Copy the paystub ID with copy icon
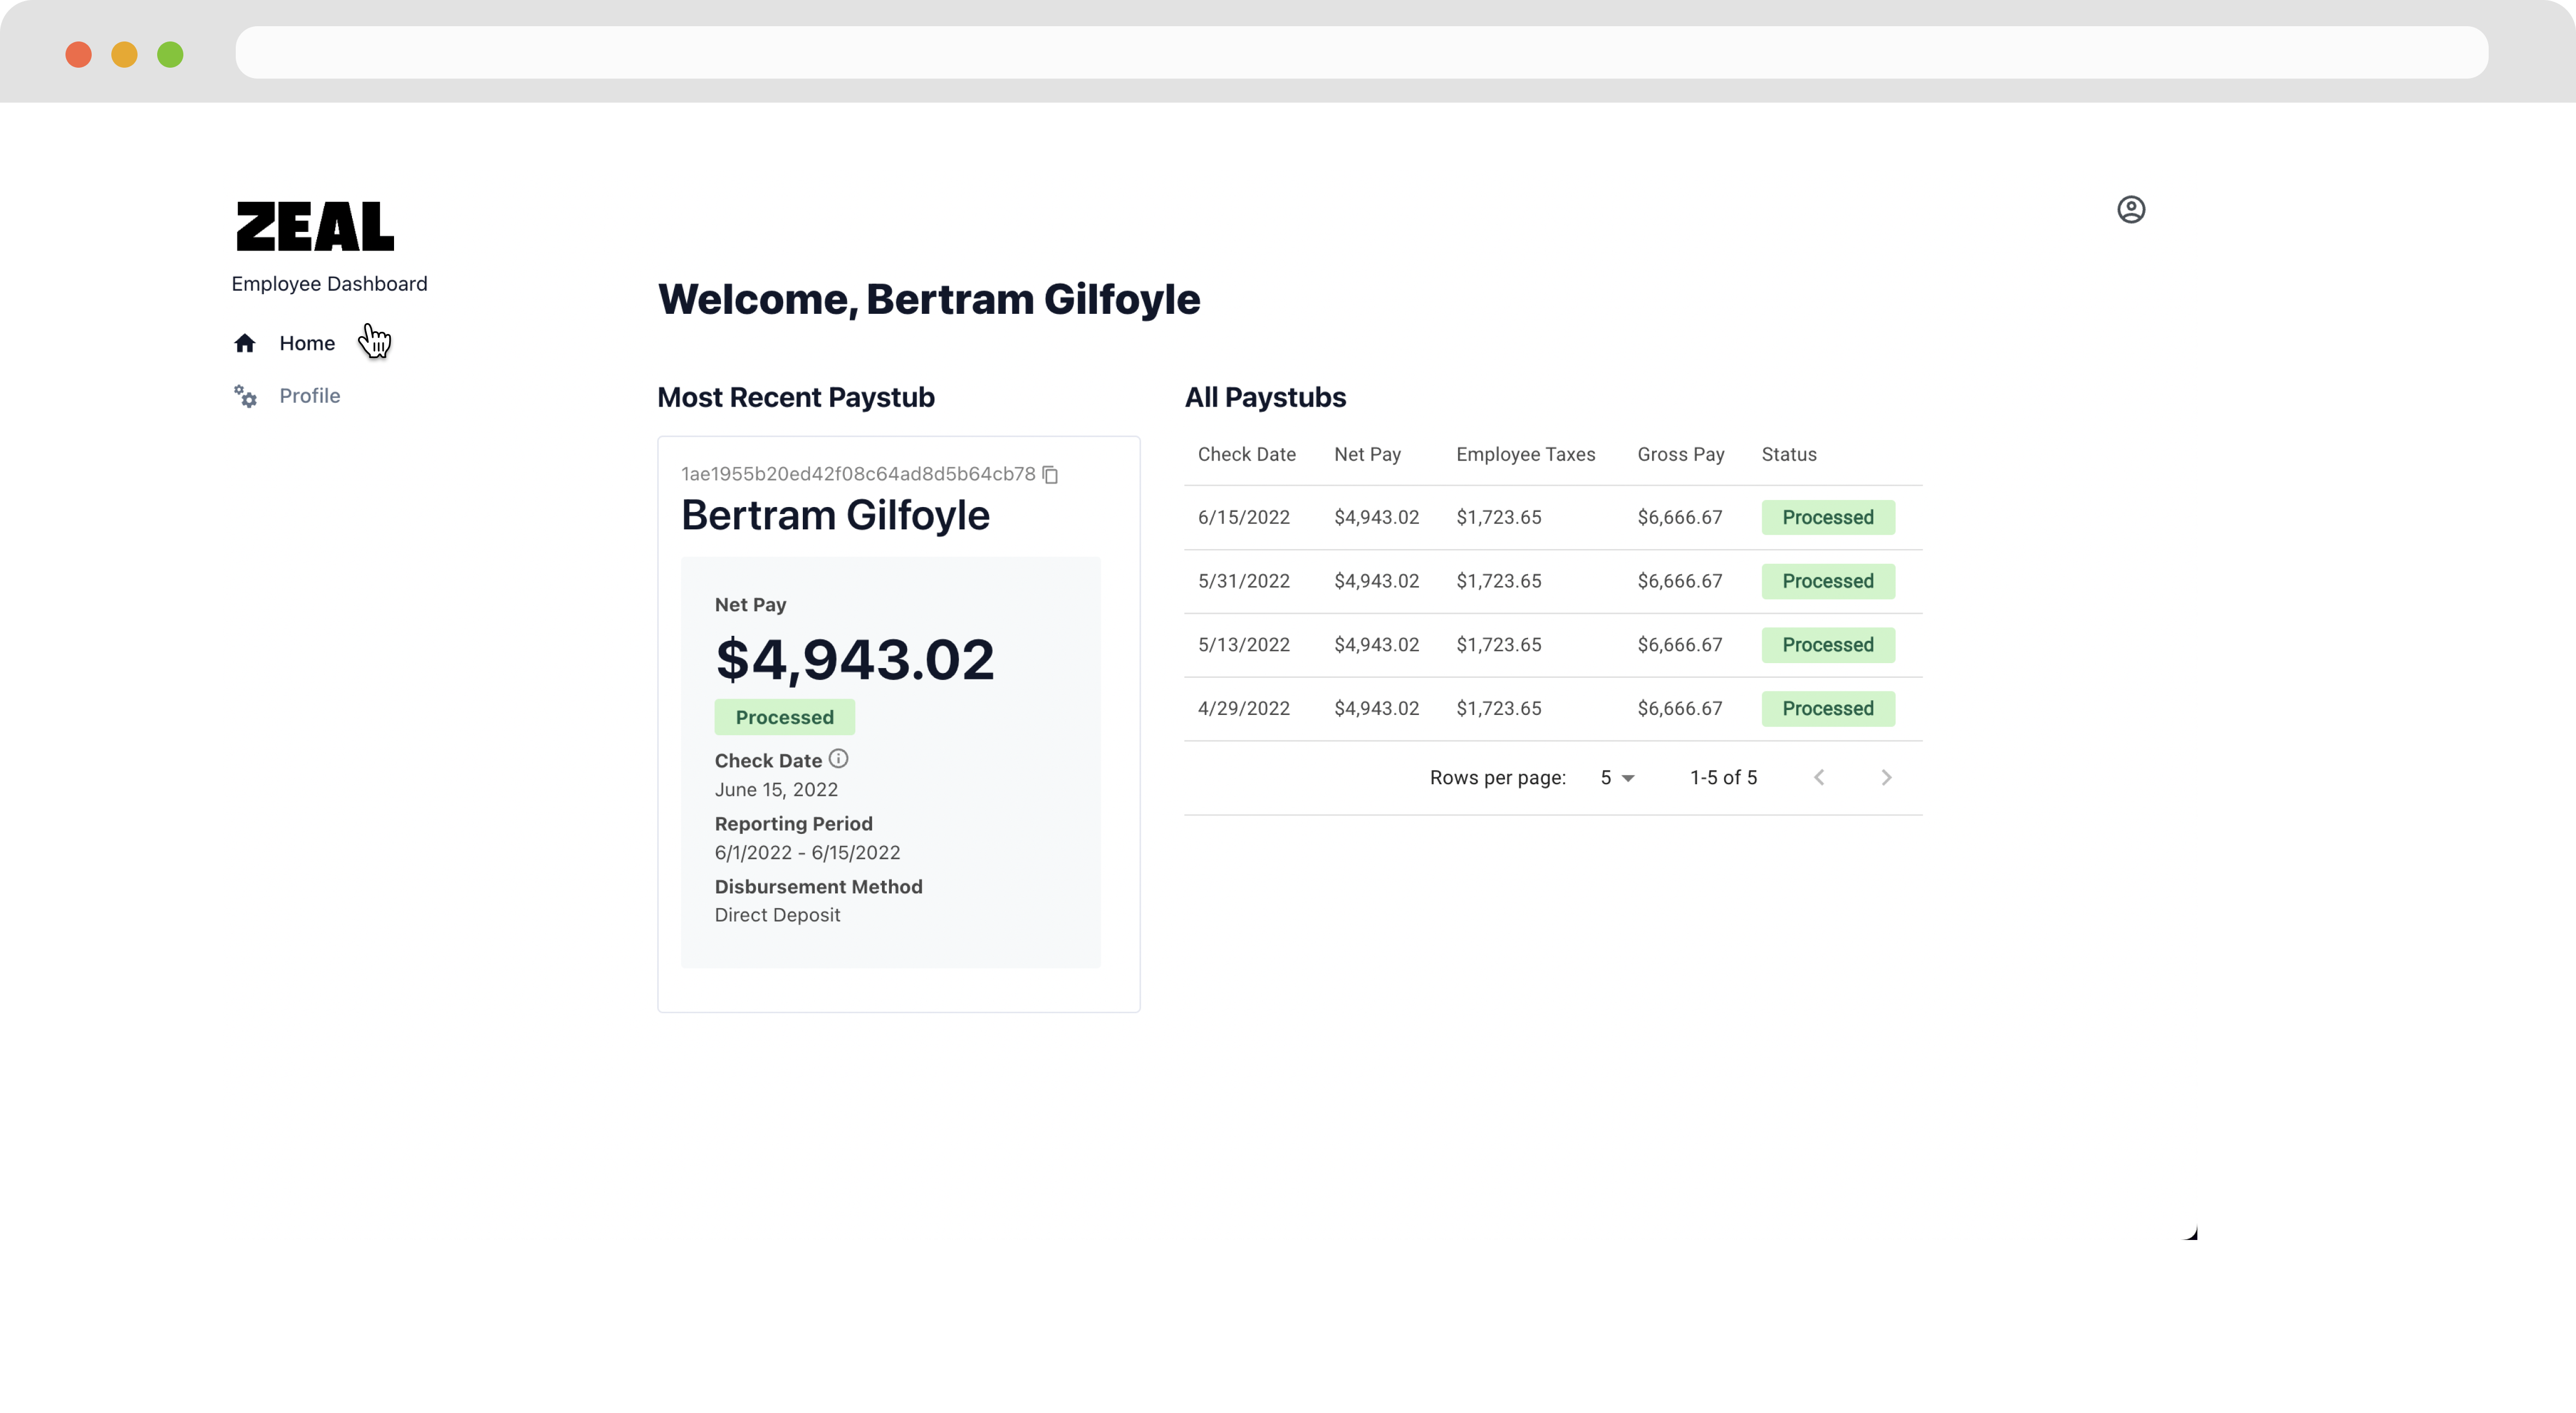Image resolution: width=2576 pixels, height=1413 pixels. point(1050,474)
